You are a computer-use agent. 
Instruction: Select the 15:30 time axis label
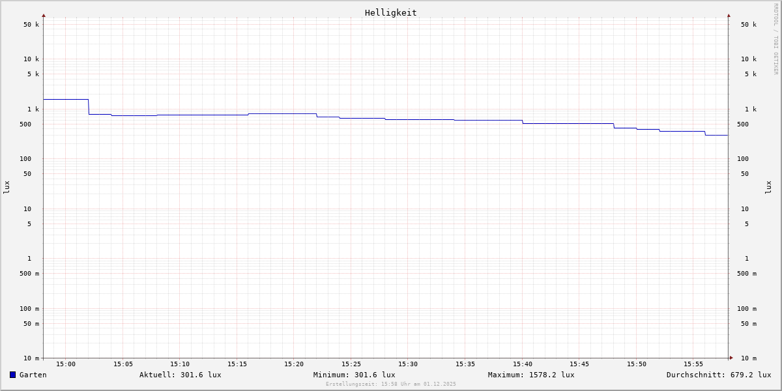click(x=408, y=364)
